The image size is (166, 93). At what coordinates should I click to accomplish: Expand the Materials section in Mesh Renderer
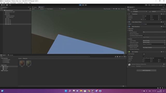[x=128, y=29]
